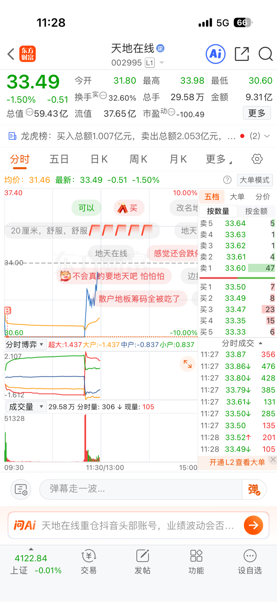Tap the 11:28 33.52 trade row

coord(238,437)
